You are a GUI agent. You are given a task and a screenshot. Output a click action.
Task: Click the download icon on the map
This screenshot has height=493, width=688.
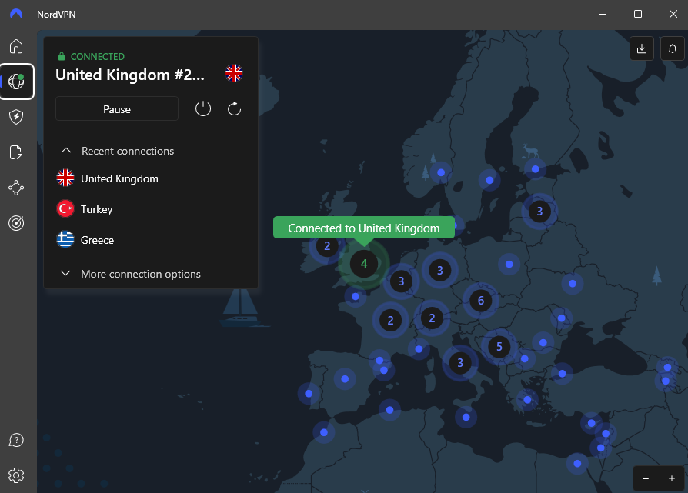click(x=642, y=48)
